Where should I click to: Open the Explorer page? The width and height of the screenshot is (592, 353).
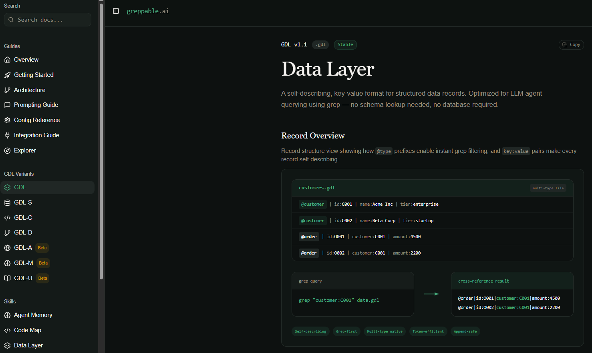(48, 150)
